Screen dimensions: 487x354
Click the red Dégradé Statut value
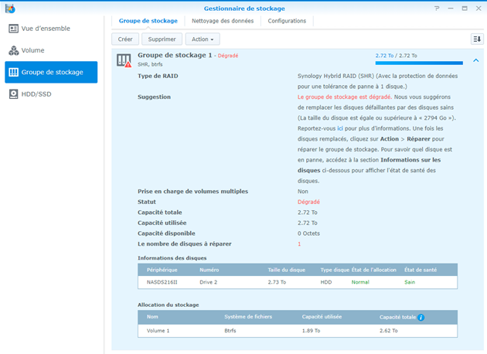click(308, 202)
